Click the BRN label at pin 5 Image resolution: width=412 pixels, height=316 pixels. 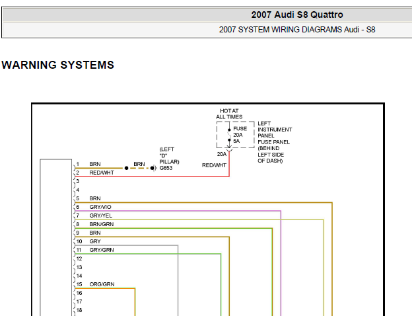coord(95,198)
